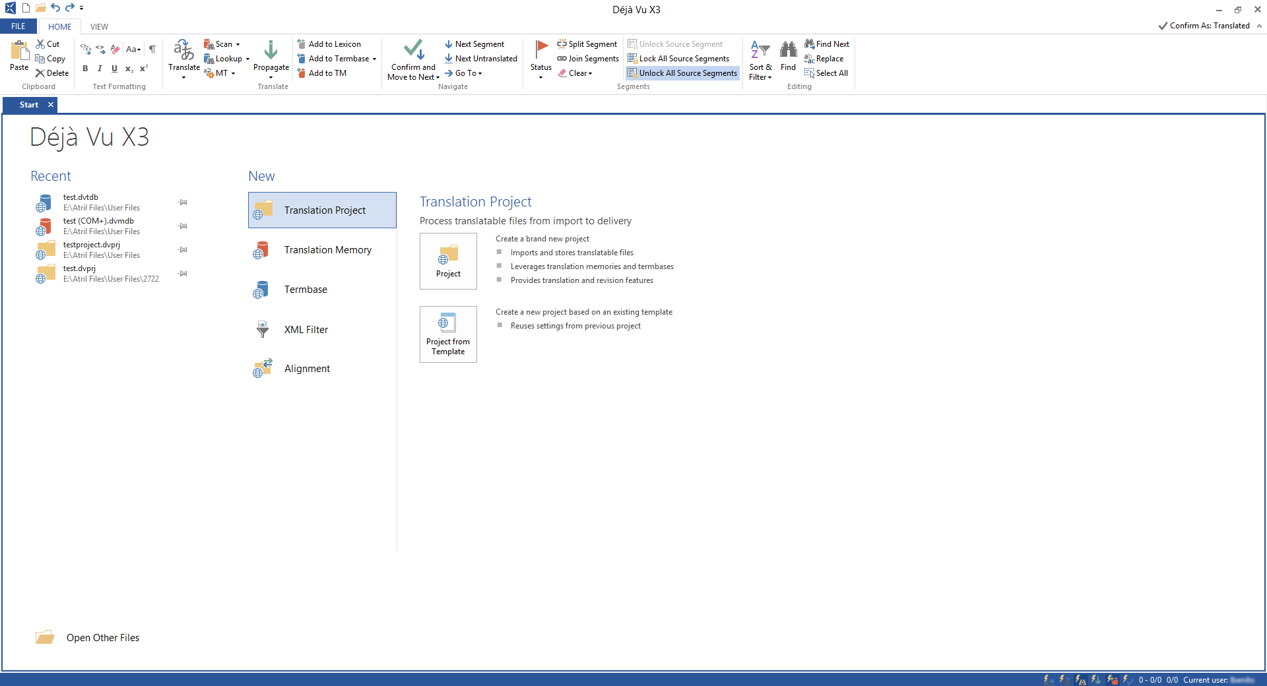Open the FILE menu
This screenshot has width=1267, height=686.
18,26
